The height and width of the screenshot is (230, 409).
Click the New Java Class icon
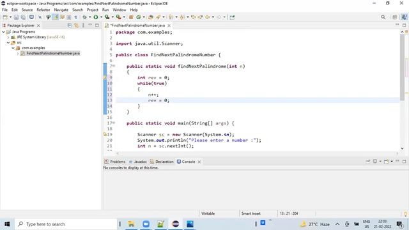tap(139, 17)
